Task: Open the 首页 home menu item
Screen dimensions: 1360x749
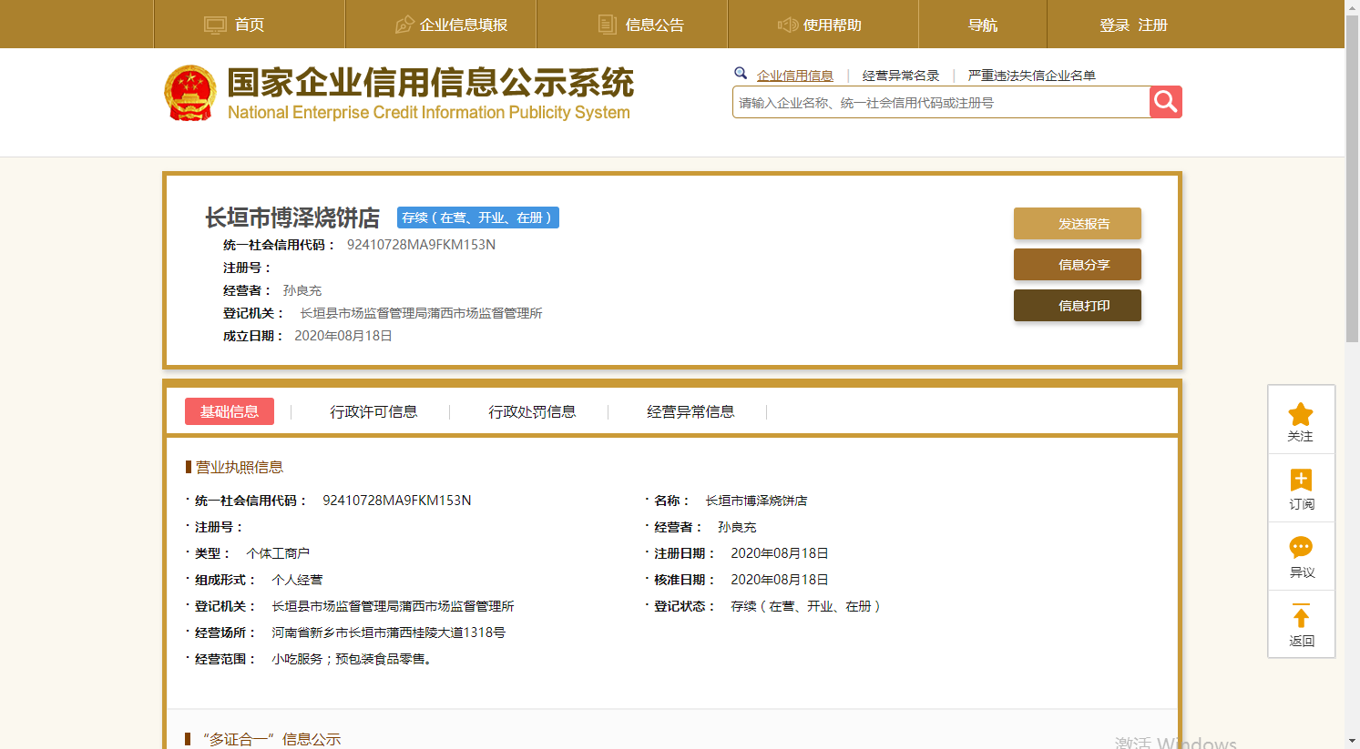Action: pos(250,25)
